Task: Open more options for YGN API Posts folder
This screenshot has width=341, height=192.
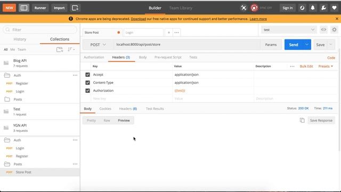Action: coord(75,164)
